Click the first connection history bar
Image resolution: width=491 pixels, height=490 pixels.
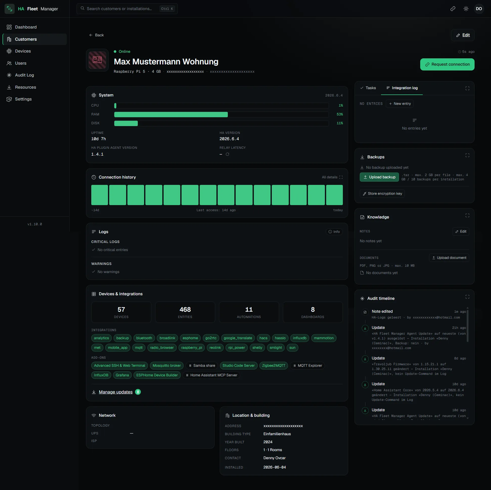(99, 195)
